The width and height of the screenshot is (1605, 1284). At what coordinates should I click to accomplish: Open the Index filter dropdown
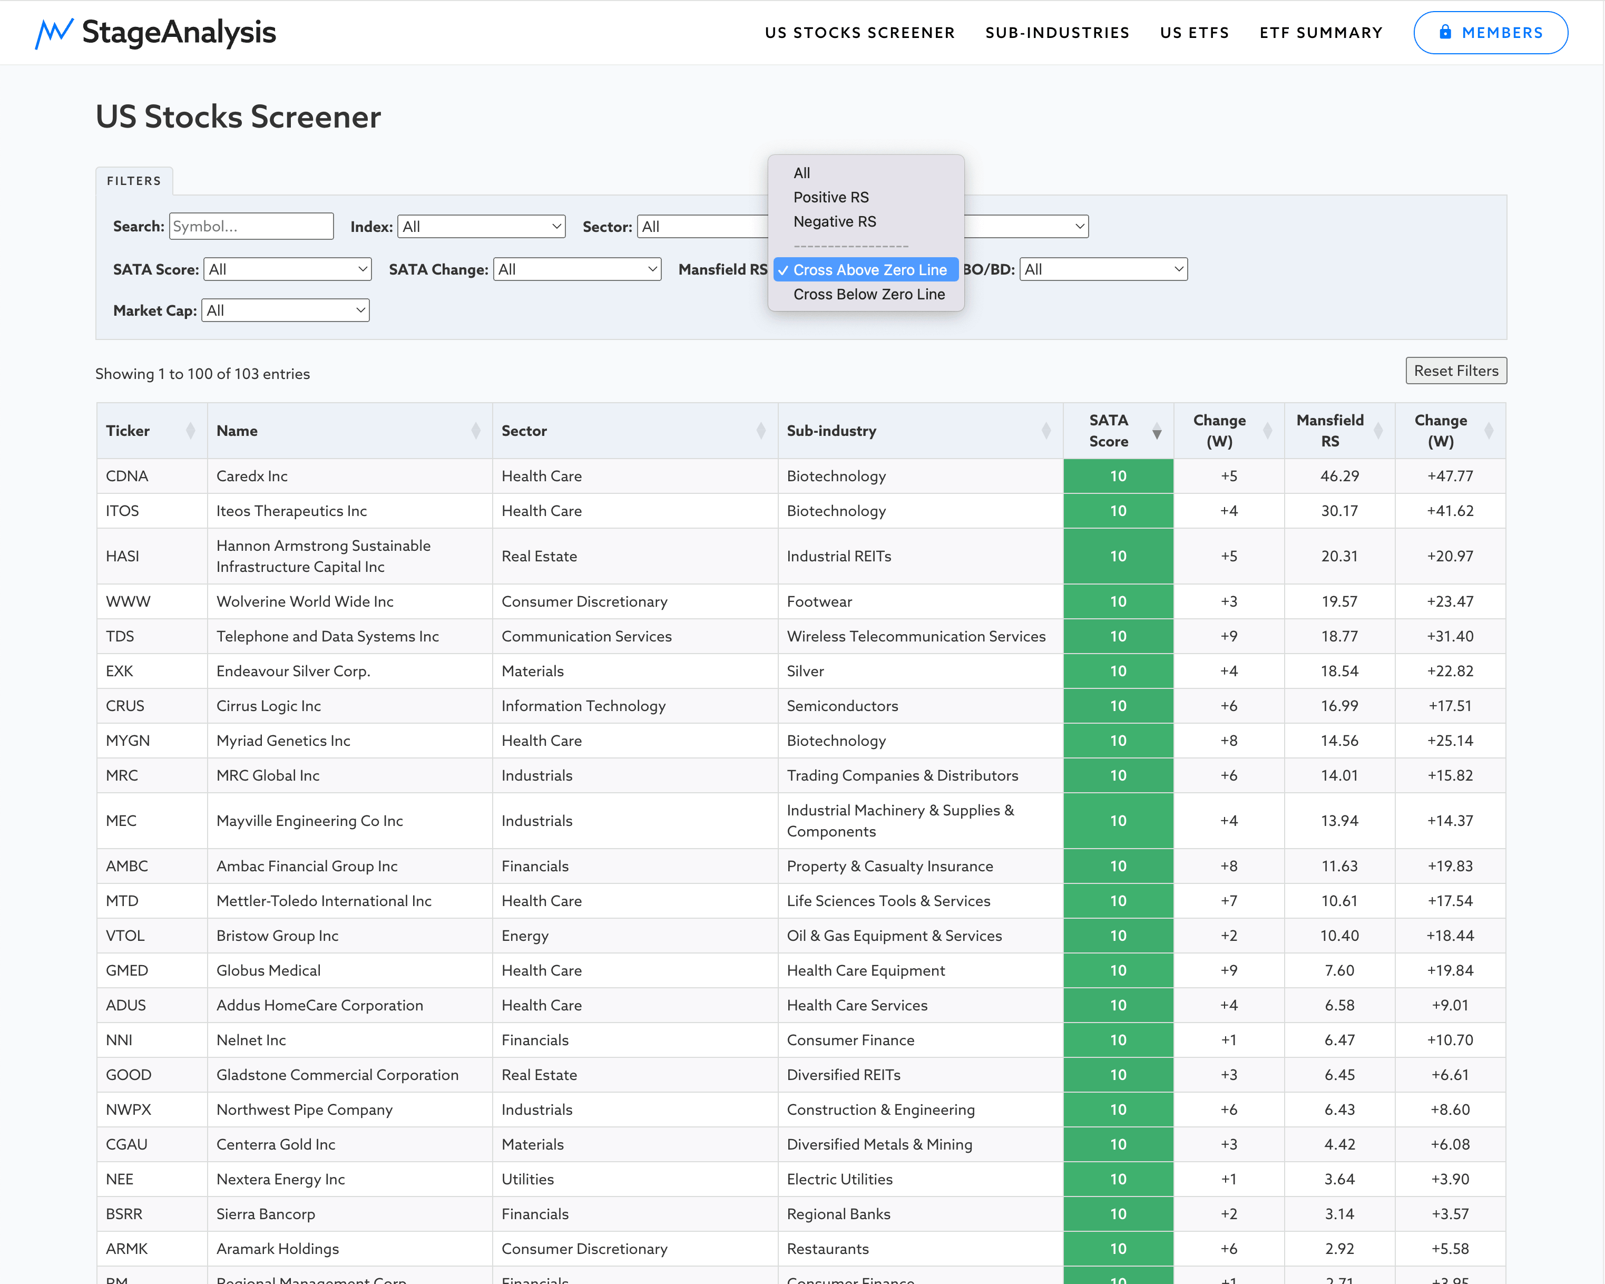click(x=482, y=227)
